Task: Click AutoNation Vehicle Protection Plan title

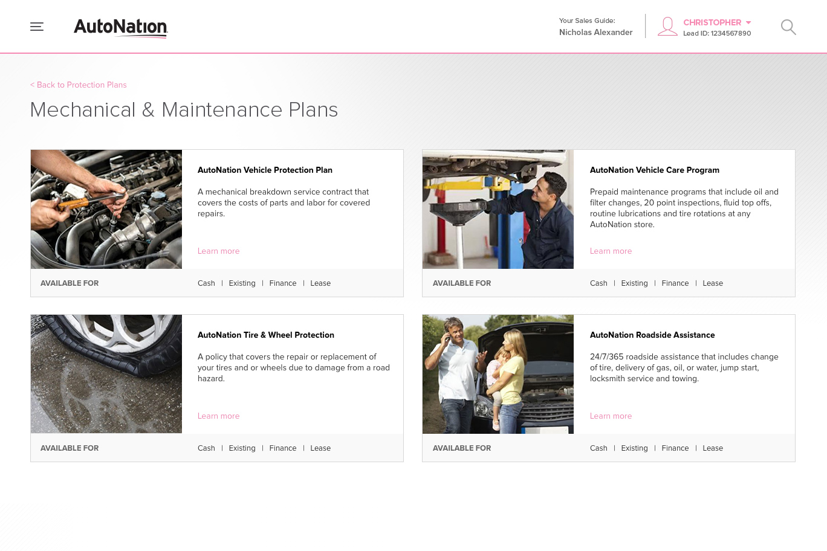Action: tap(265, 170)
